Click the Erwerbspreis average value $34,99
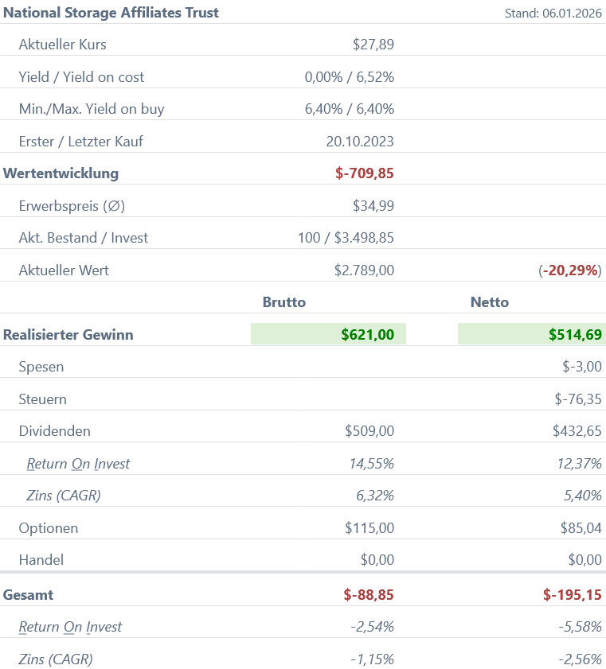Screen dimensions: 606x669 [x=373, y=206]
